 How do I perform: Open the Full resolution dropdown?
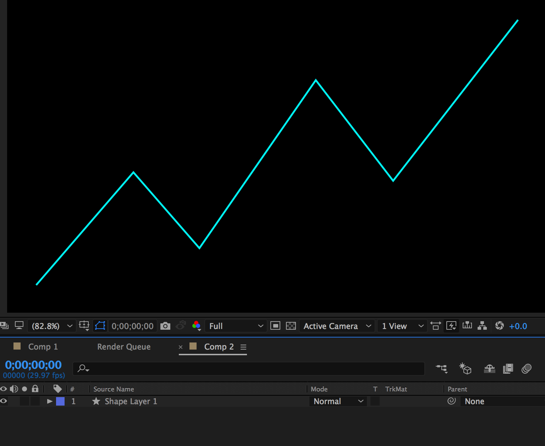click(236, 326)
